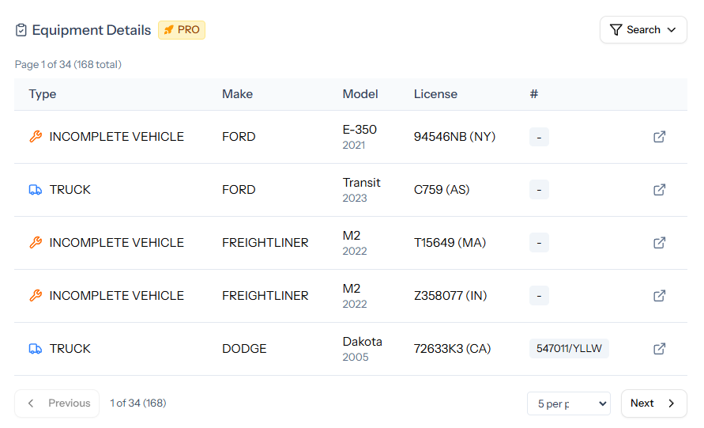704x428 pixels.
Task: Click the 547011/YLLW unit number tag
Action: tap(569, 349)
